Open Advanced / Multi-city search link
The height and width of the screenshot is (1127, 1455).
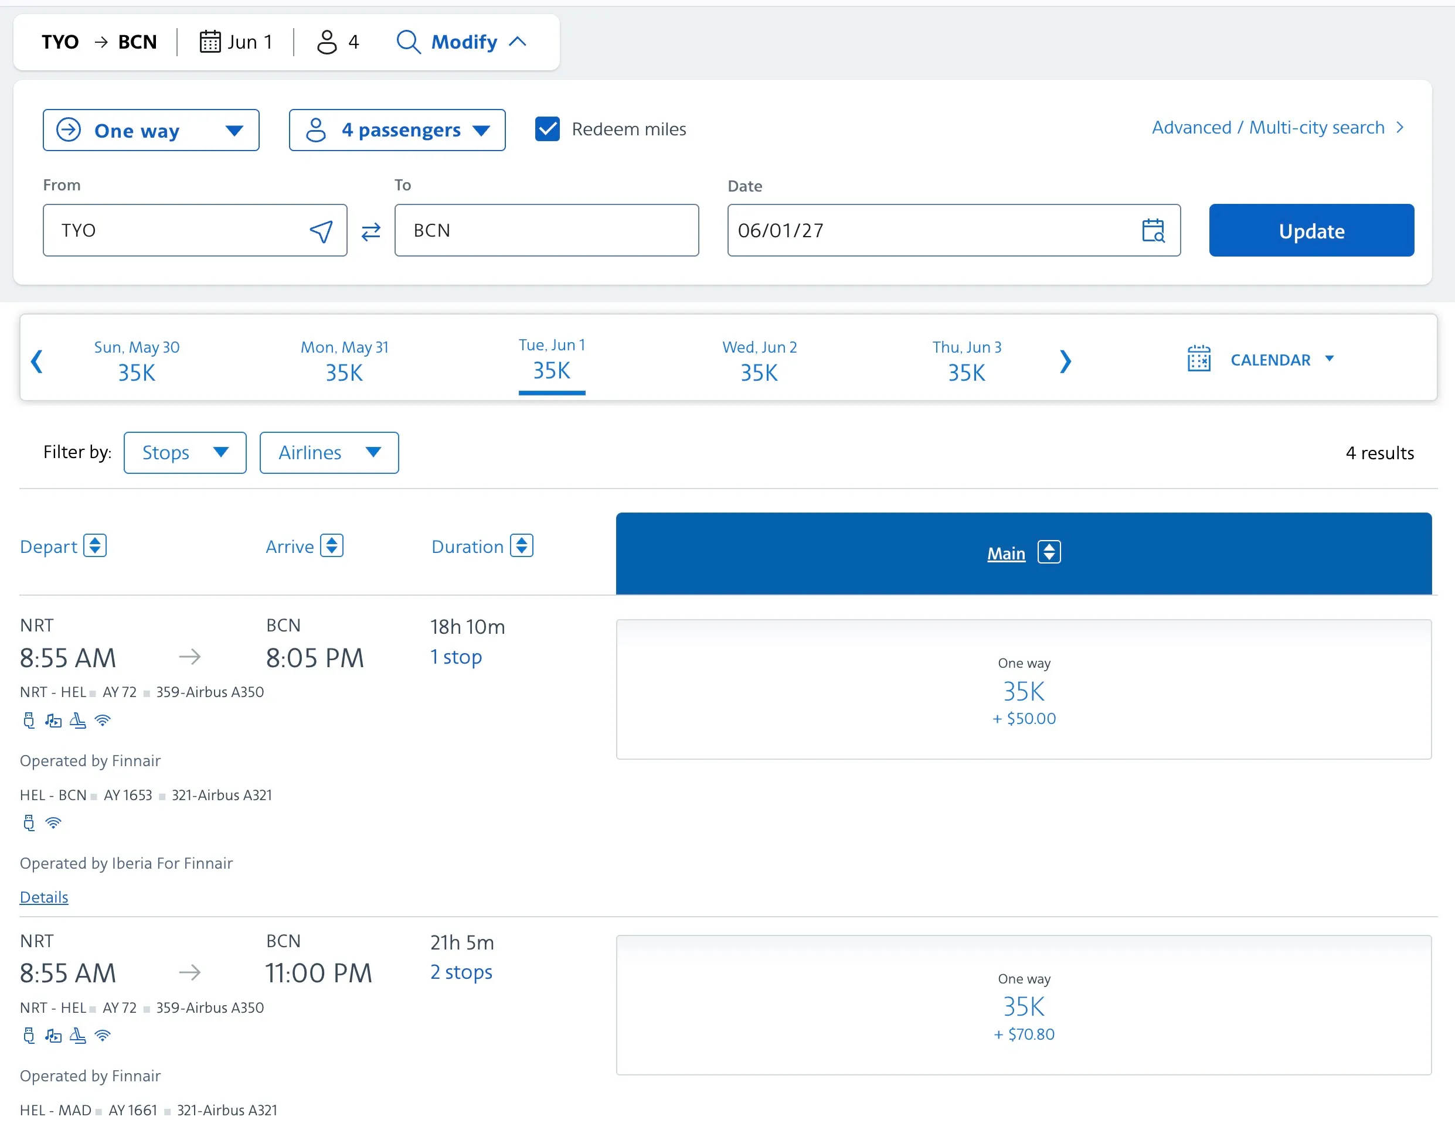[1278, 127]
